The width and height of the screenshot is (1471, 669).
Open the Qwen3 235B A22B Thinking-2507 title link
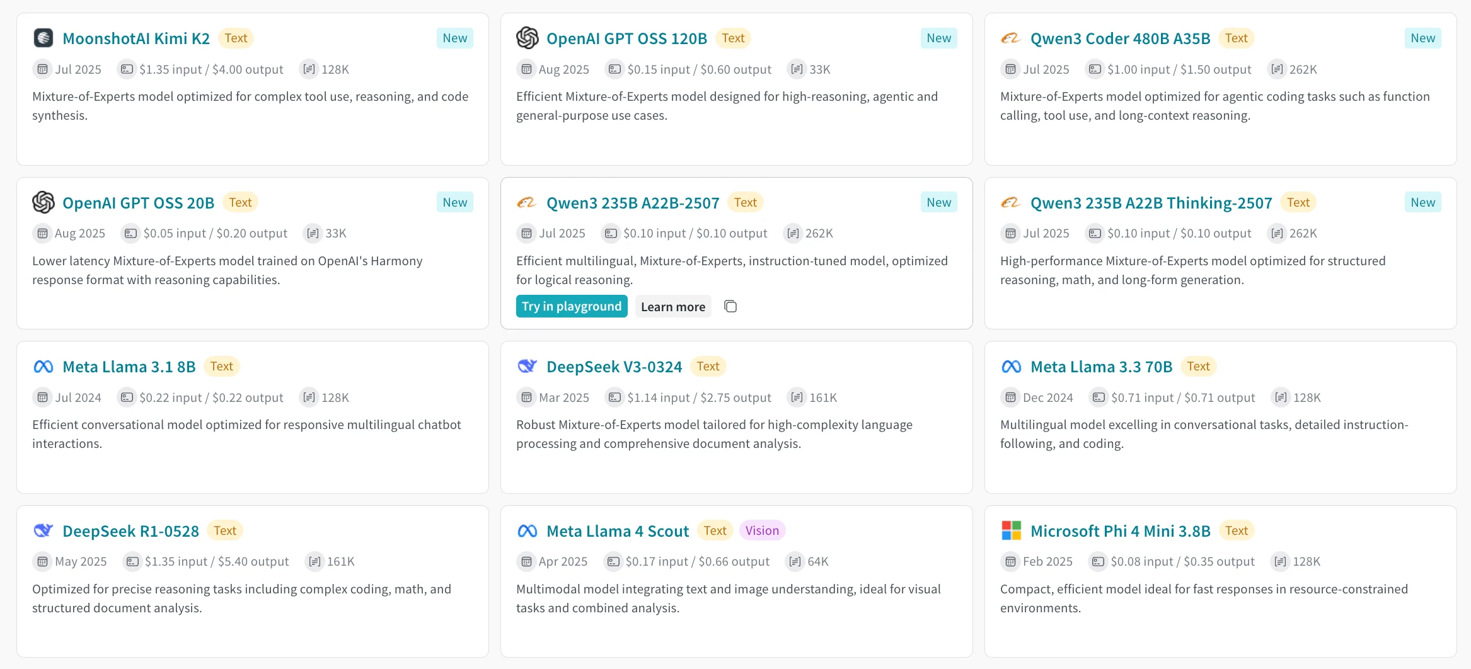pos(1151,203)
